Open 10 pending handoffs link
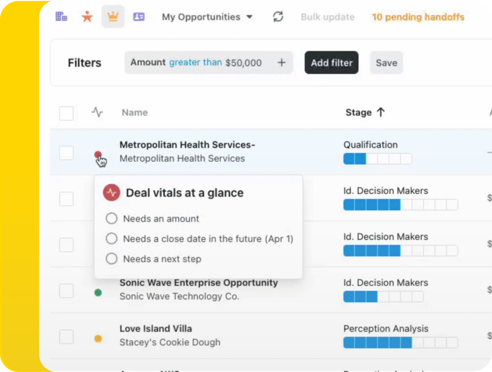The width and height of the screenshot is (492, 372). 418,17
